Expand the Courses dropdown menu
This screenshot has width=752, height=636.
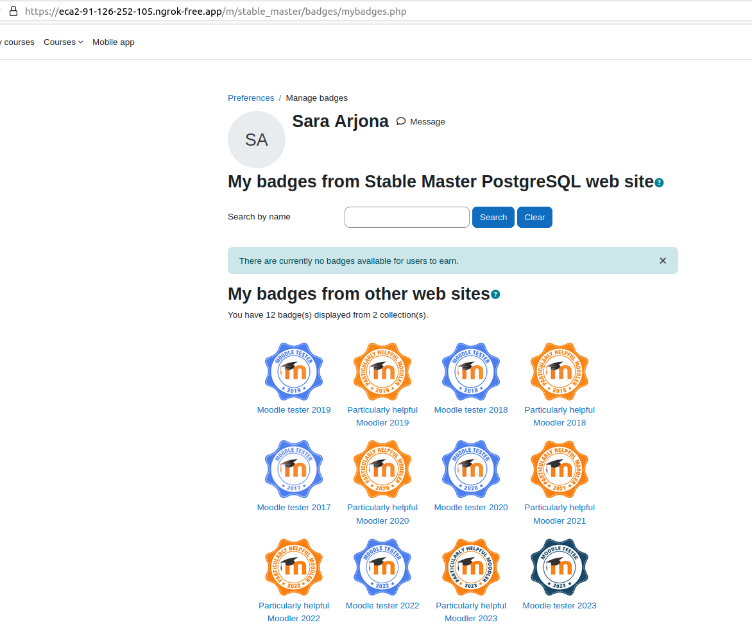point(64,42)
